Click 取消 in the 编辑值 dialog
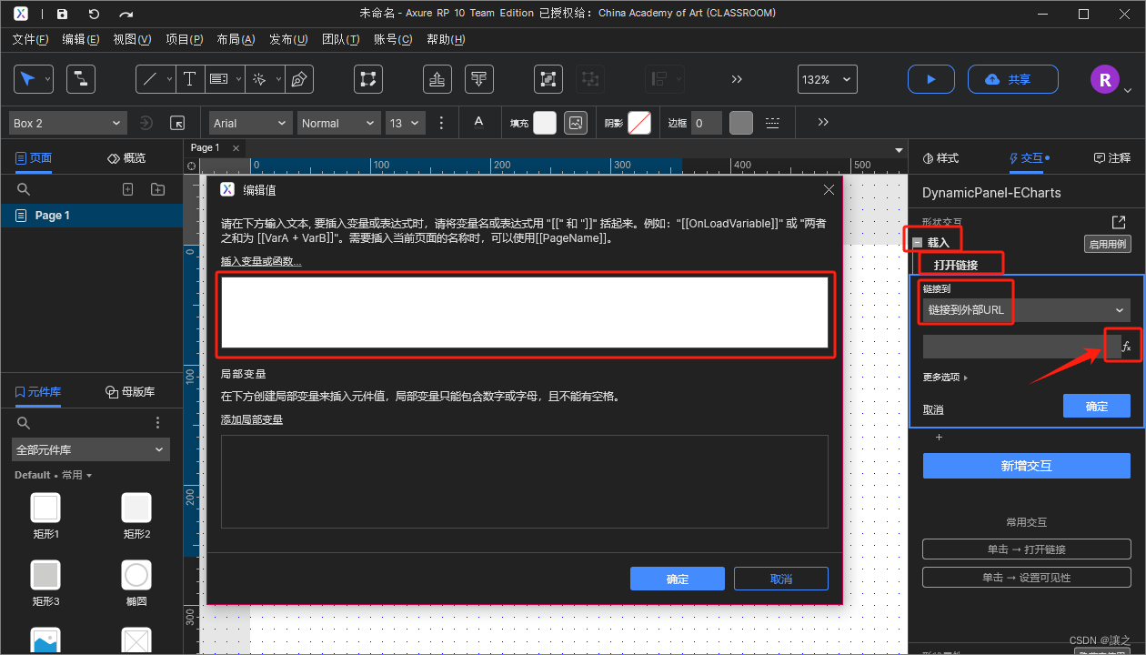The height and width of the screenshot is (655, 1146). [x=781, y=579]
